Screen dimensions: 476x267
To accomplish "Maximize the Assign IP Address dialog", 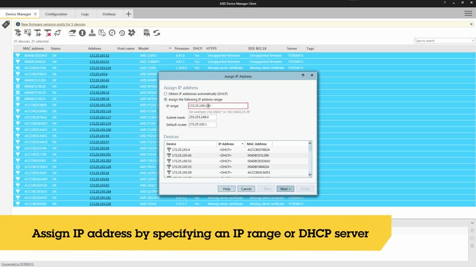I will point(303,75).
